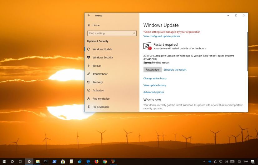This screenshot has height=165, width=258.
Task: Open the Backup section
Action: point(112,66)
